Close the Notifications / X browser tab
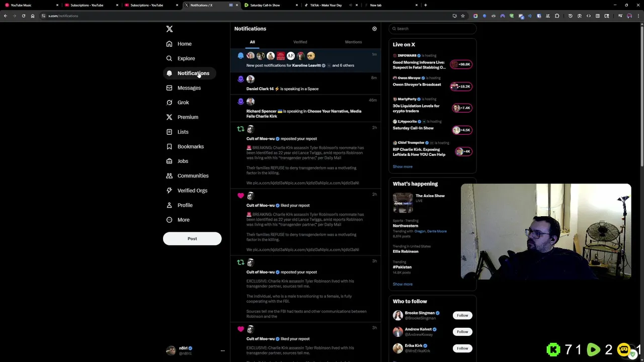This screenshot has height=362, width=644. click(237, 5)
